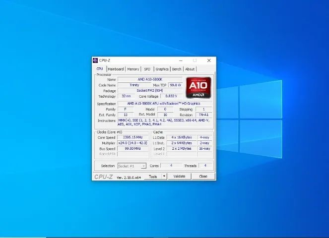Screen dimensions: 329x238
Task: Click the Stepping value 1
Action: [x=204, y=109]
